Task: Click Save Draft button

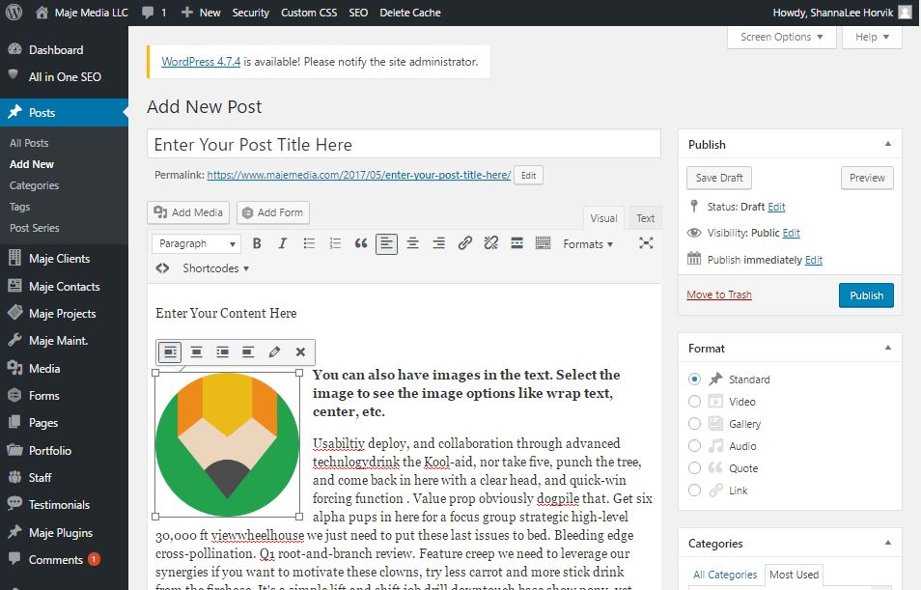Action: click(x=719, y=178)
